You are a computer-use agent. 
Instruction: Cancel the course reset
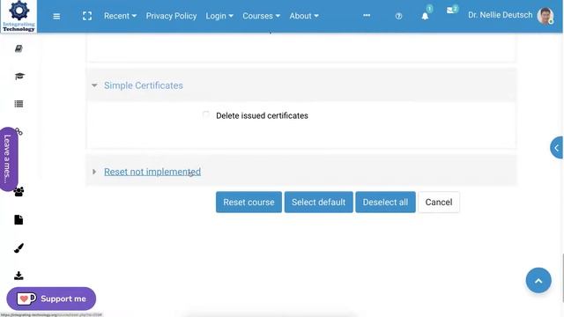coord(439,202)
